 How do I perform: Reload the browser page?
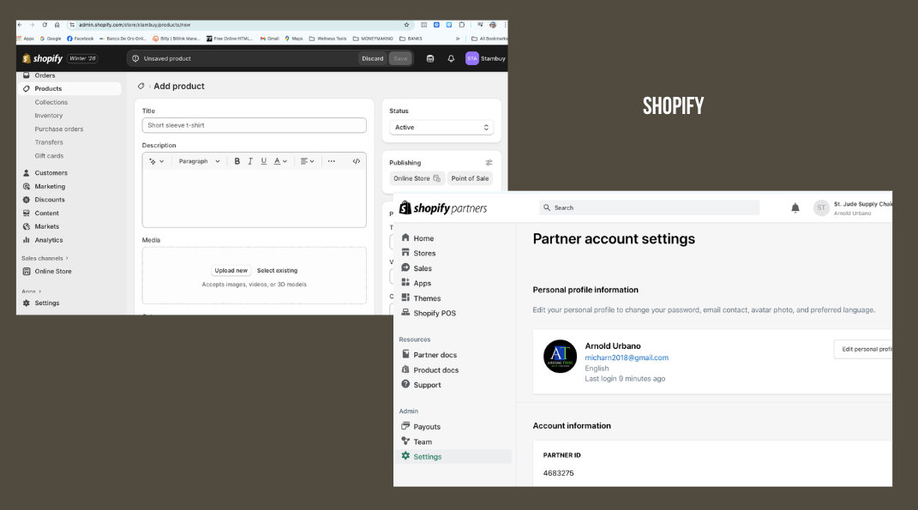click(x=45, y=25)
